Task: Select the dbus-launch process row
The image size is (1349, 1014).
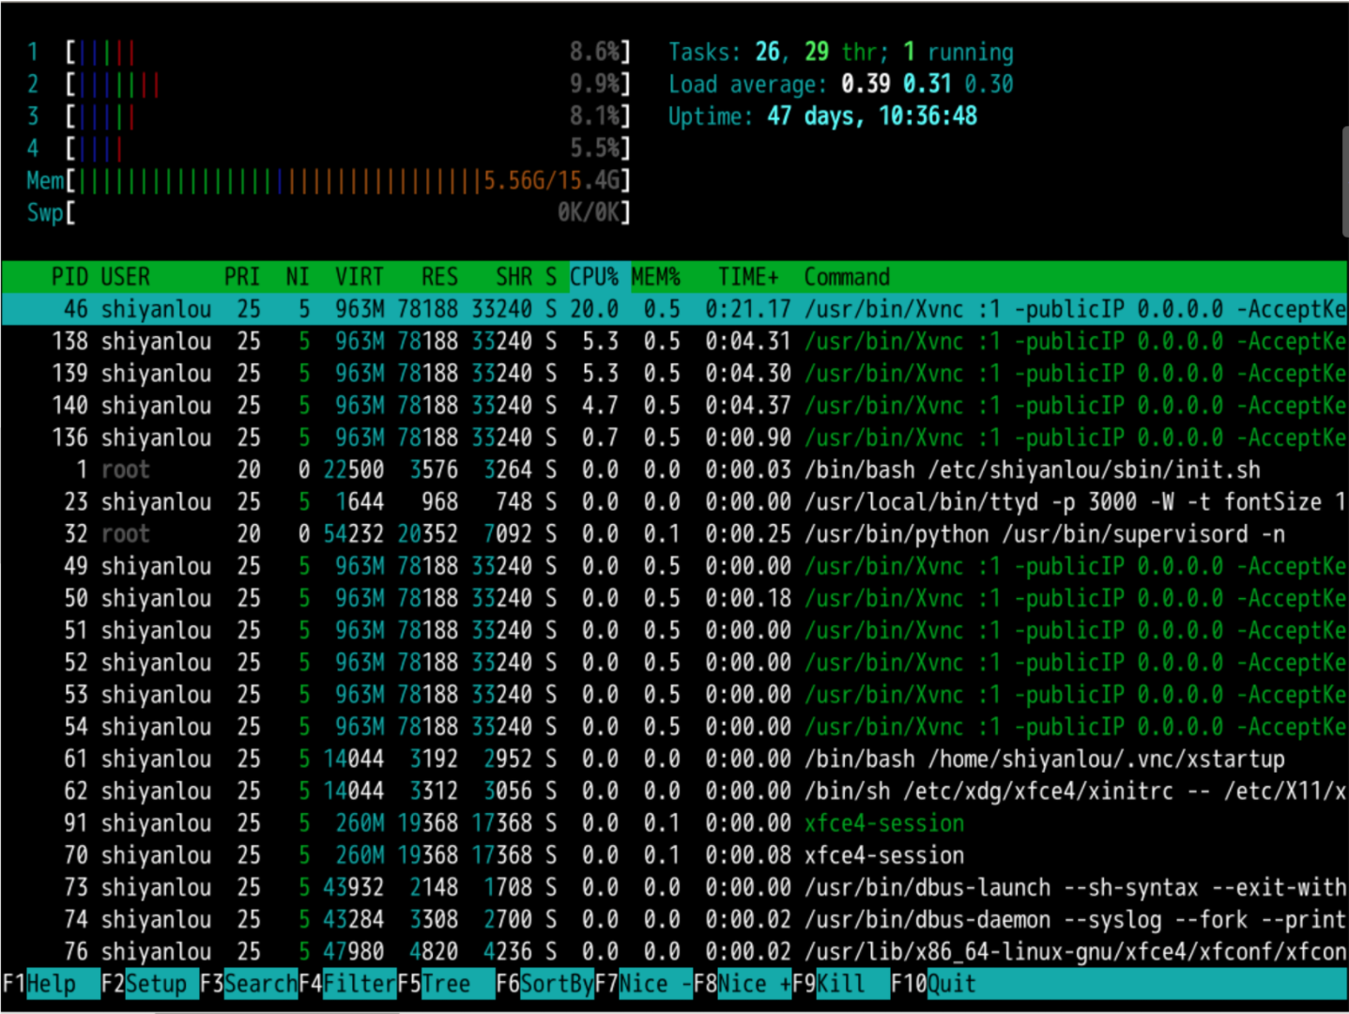Action: click(674, 887)
